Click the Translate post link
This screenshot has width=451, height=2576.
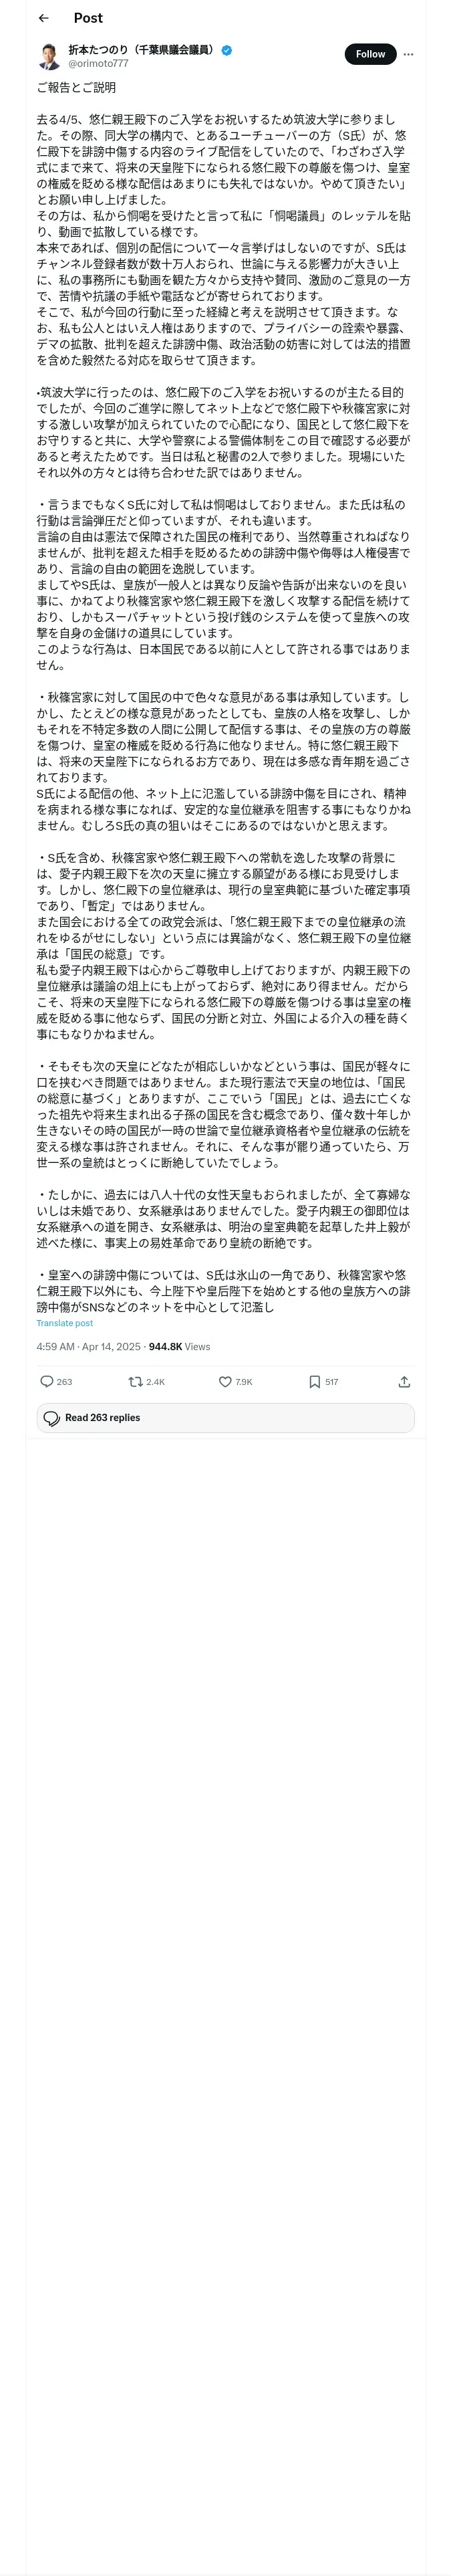(65, 1323)
